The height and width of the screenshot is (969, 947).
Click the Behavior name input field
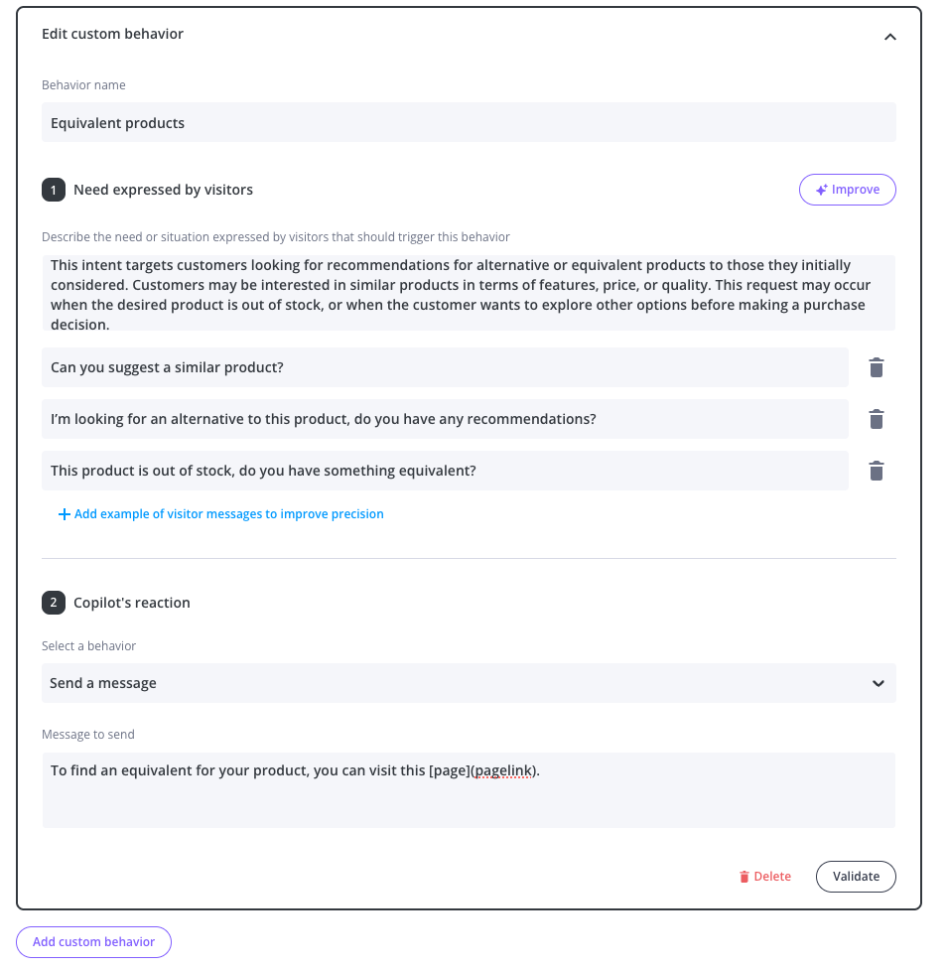(469, 123)
